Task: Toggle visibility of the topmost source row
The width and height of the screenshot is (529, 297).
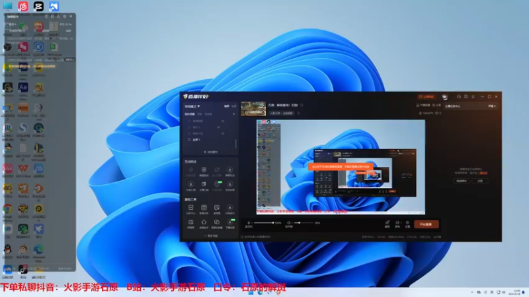Action: [x=223, y=121]
